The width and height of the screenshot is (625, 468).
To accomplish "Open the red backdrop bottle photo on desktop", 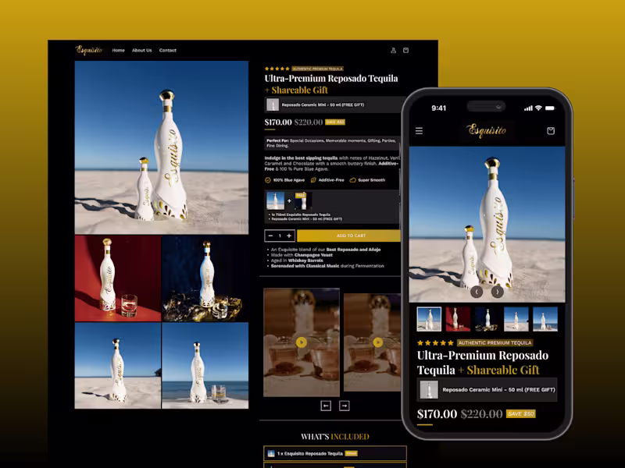I will [118, 278].
